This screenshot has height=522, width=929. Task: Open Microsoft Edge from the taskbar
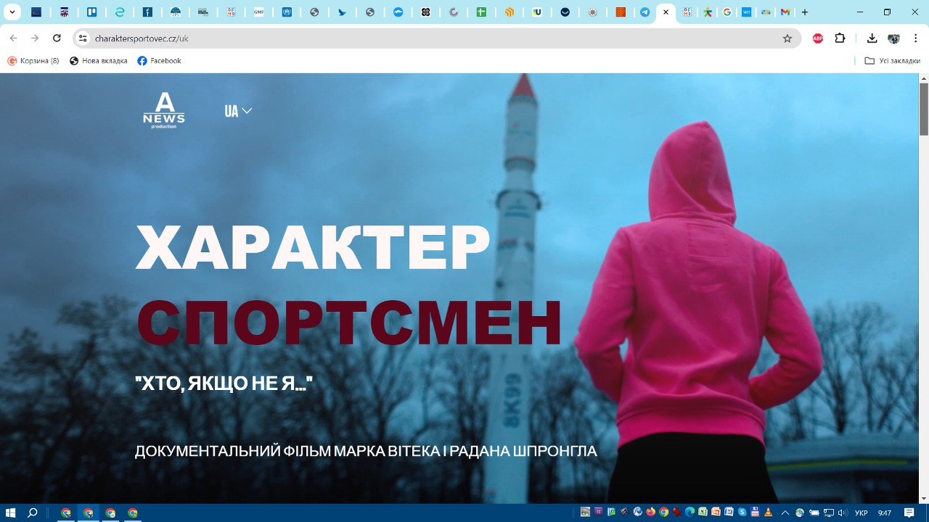689,513
